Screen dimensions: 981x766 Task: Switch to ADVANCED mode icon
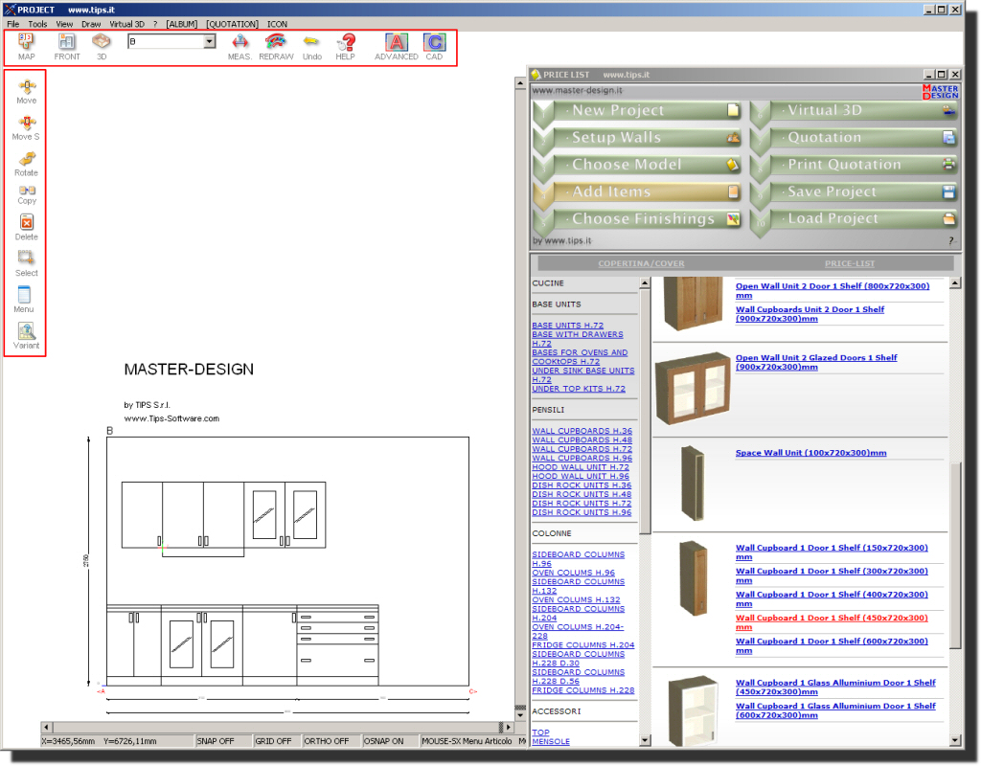pyautogui.click(x=396, y=46)
